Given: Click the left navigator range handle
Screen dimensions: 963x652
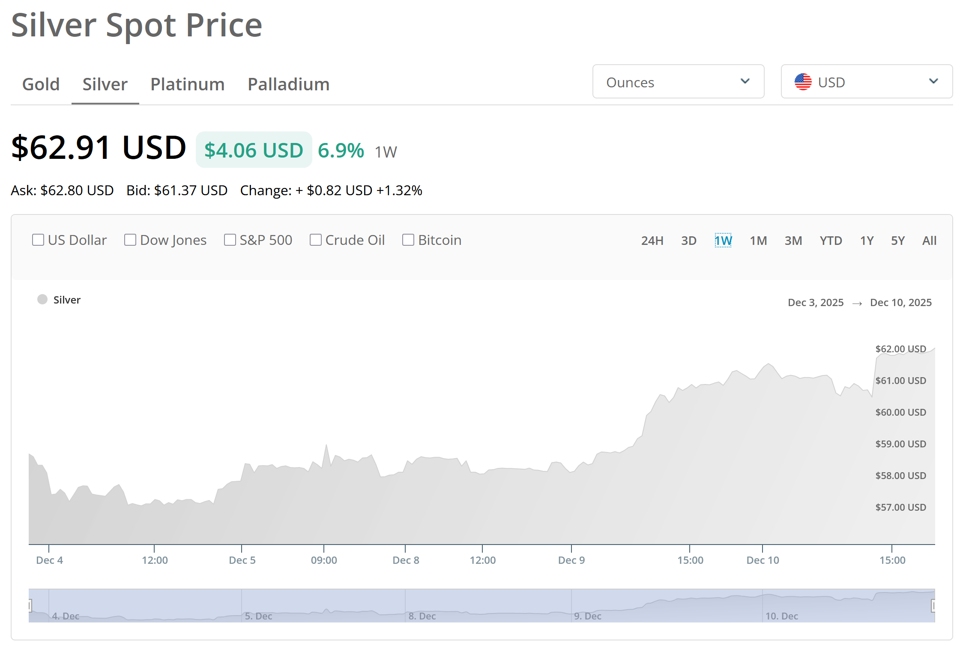Looking at the screenshot, I should click(x=30, y=605).
